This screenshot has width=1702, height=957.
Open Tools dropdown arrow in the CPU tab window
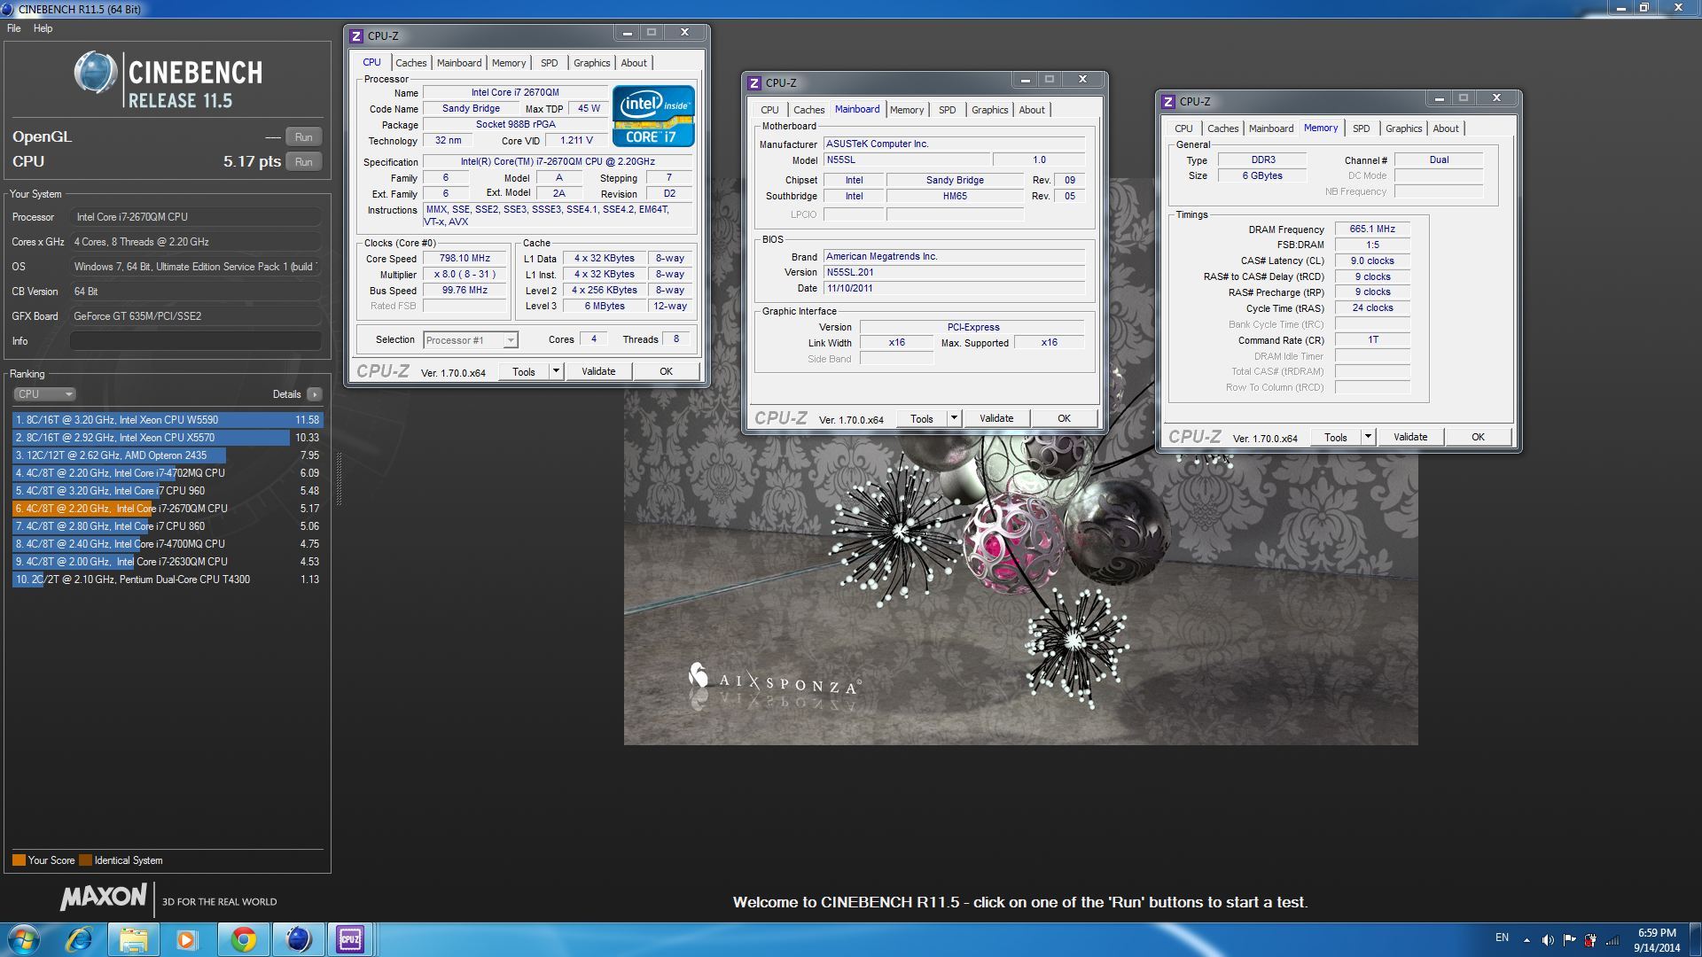tap(556, 371)
